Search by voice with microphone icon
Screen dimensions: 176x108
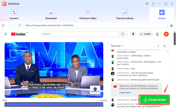click(133, 34)
